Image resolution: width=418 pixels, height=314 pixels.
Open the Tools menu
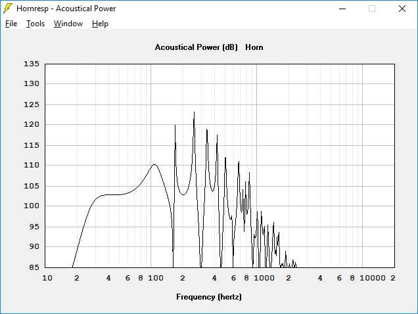point(35,24)
